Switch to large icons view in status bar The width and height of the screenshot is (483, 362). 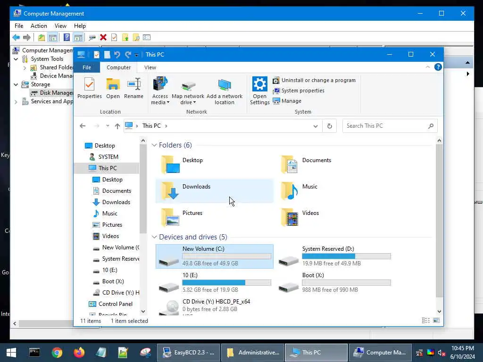pyautogui.click(x=436, y=321)
